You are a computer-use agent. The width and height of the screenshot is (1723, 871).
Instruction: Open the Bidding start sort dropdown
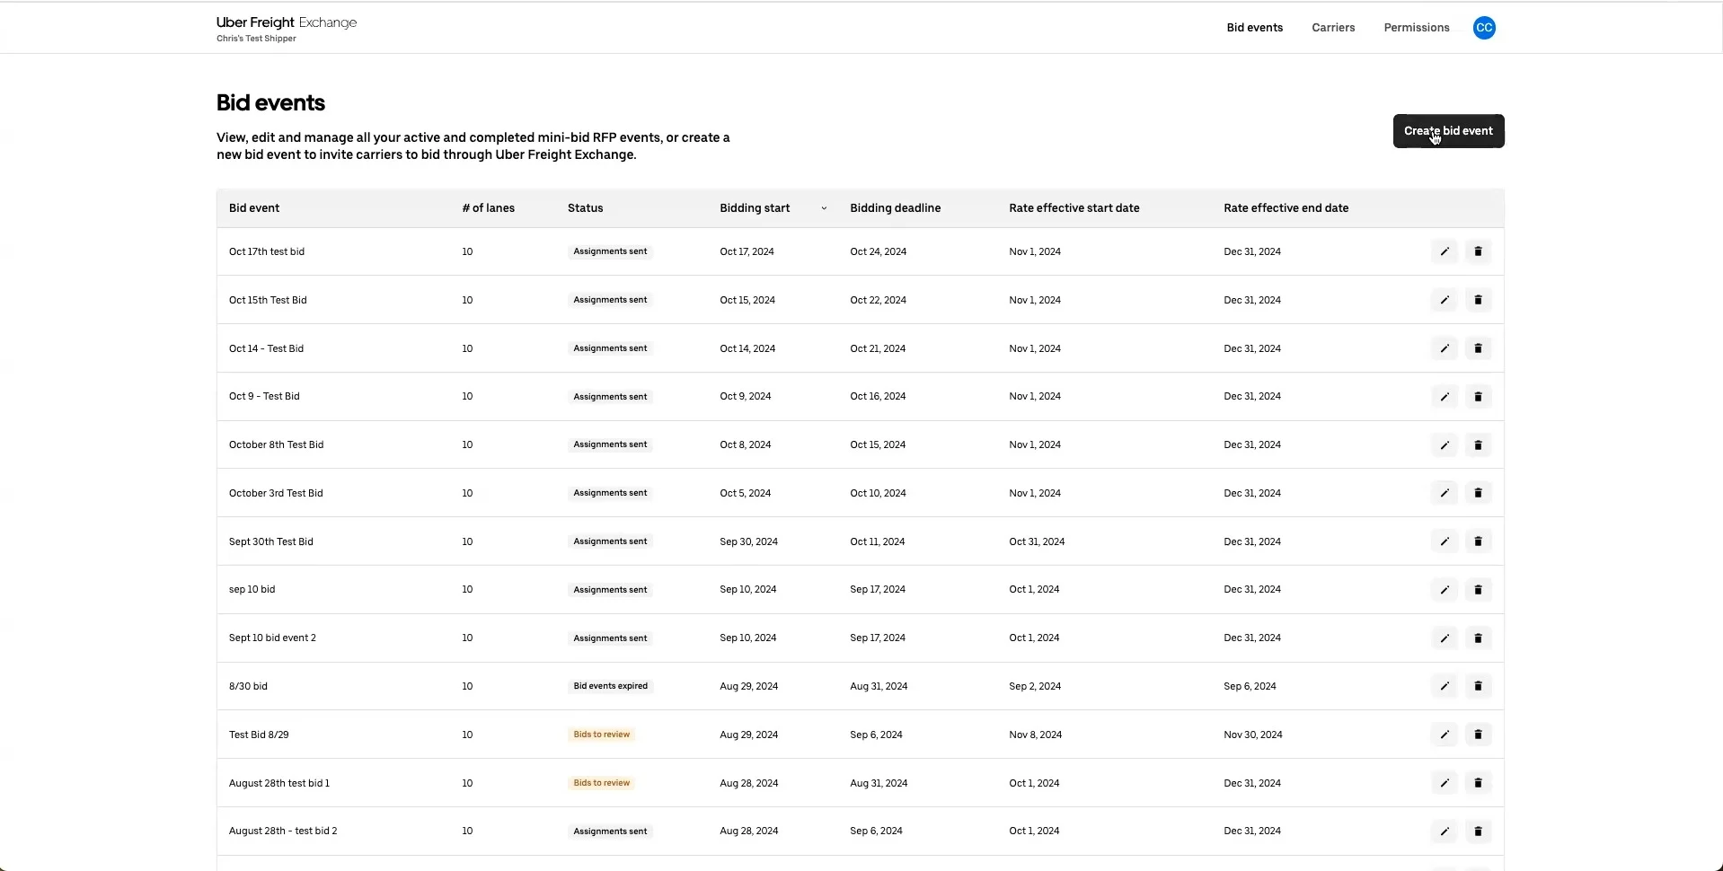(x=822, y=207)
